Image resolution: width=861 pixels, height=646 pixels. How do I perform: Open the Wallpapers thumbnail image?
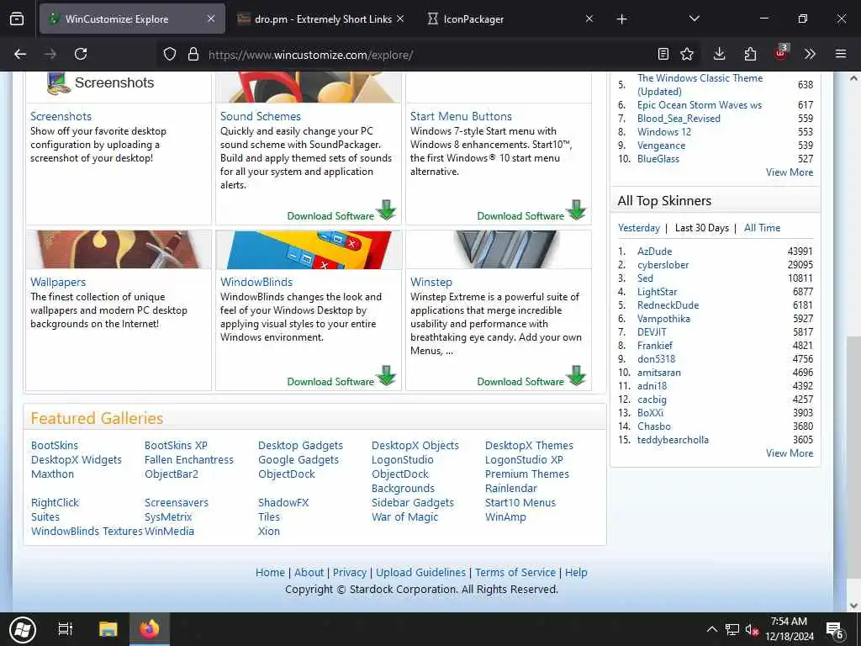[x=118, y=249]
